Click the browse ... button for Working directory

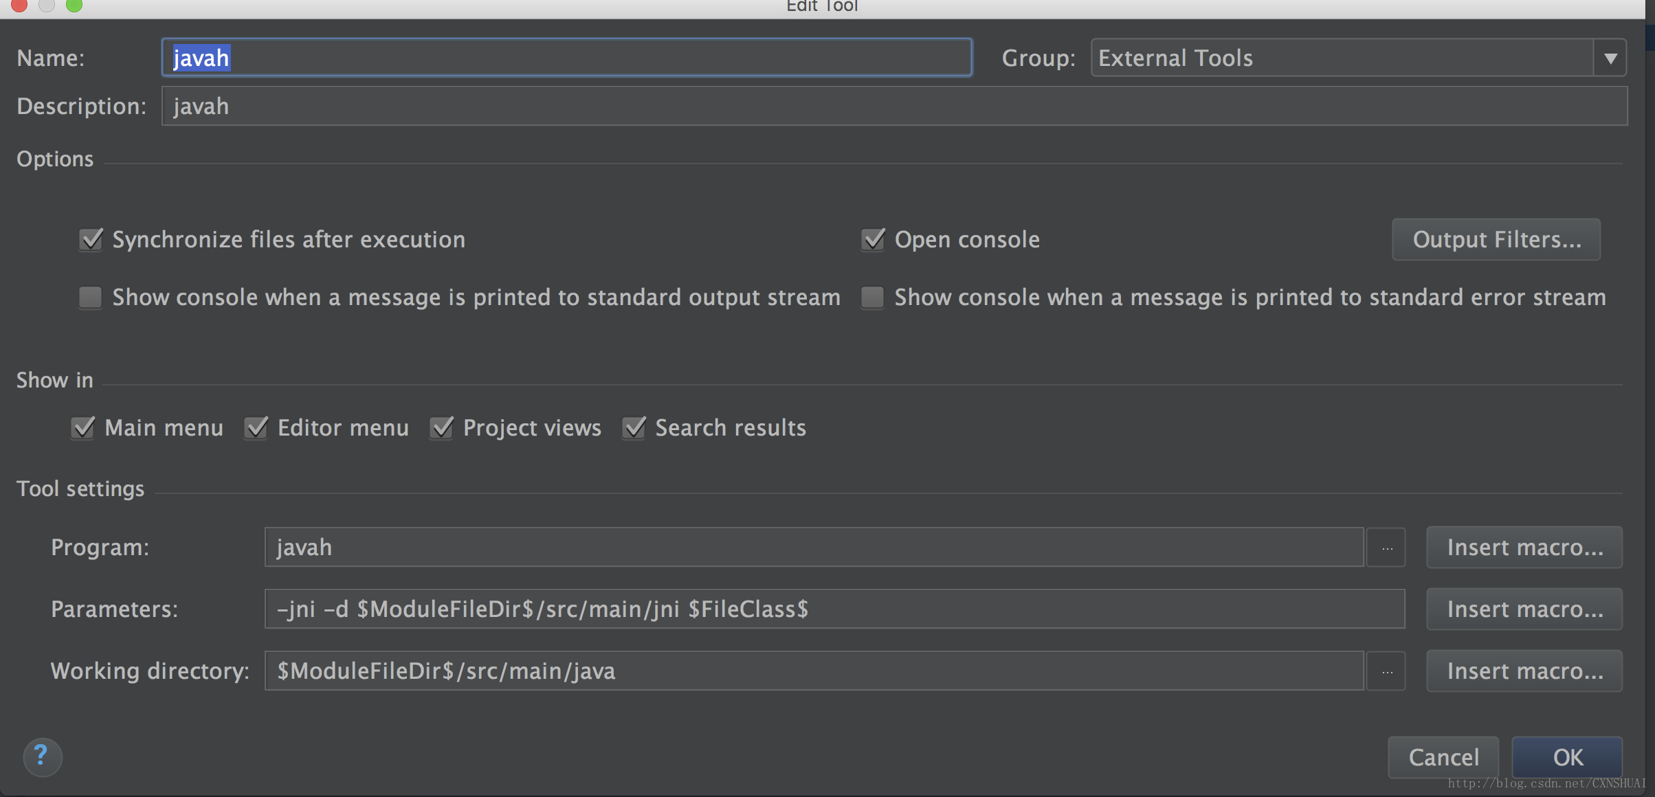coord(1387,671)
